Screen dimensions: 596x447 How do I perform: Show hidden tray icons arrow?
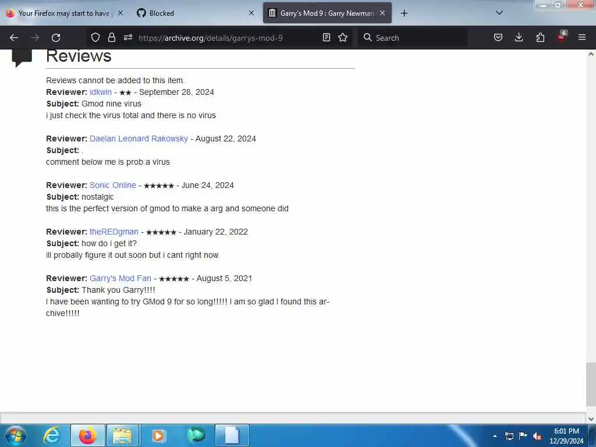point(495,436)
